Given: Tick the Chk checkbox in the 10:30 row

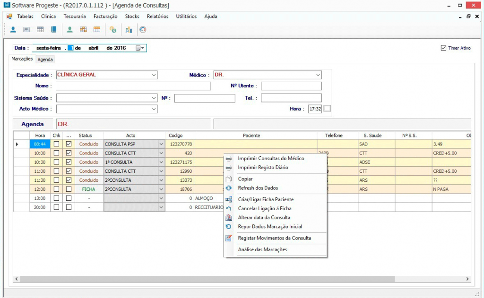Looking at the screenshot, I should click(x=57, y=162).
